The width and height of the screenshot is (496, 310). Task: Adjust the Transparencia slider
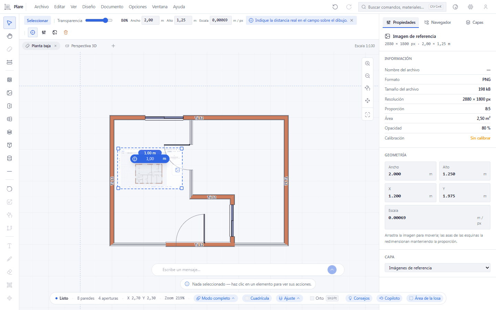coord(99,20)
